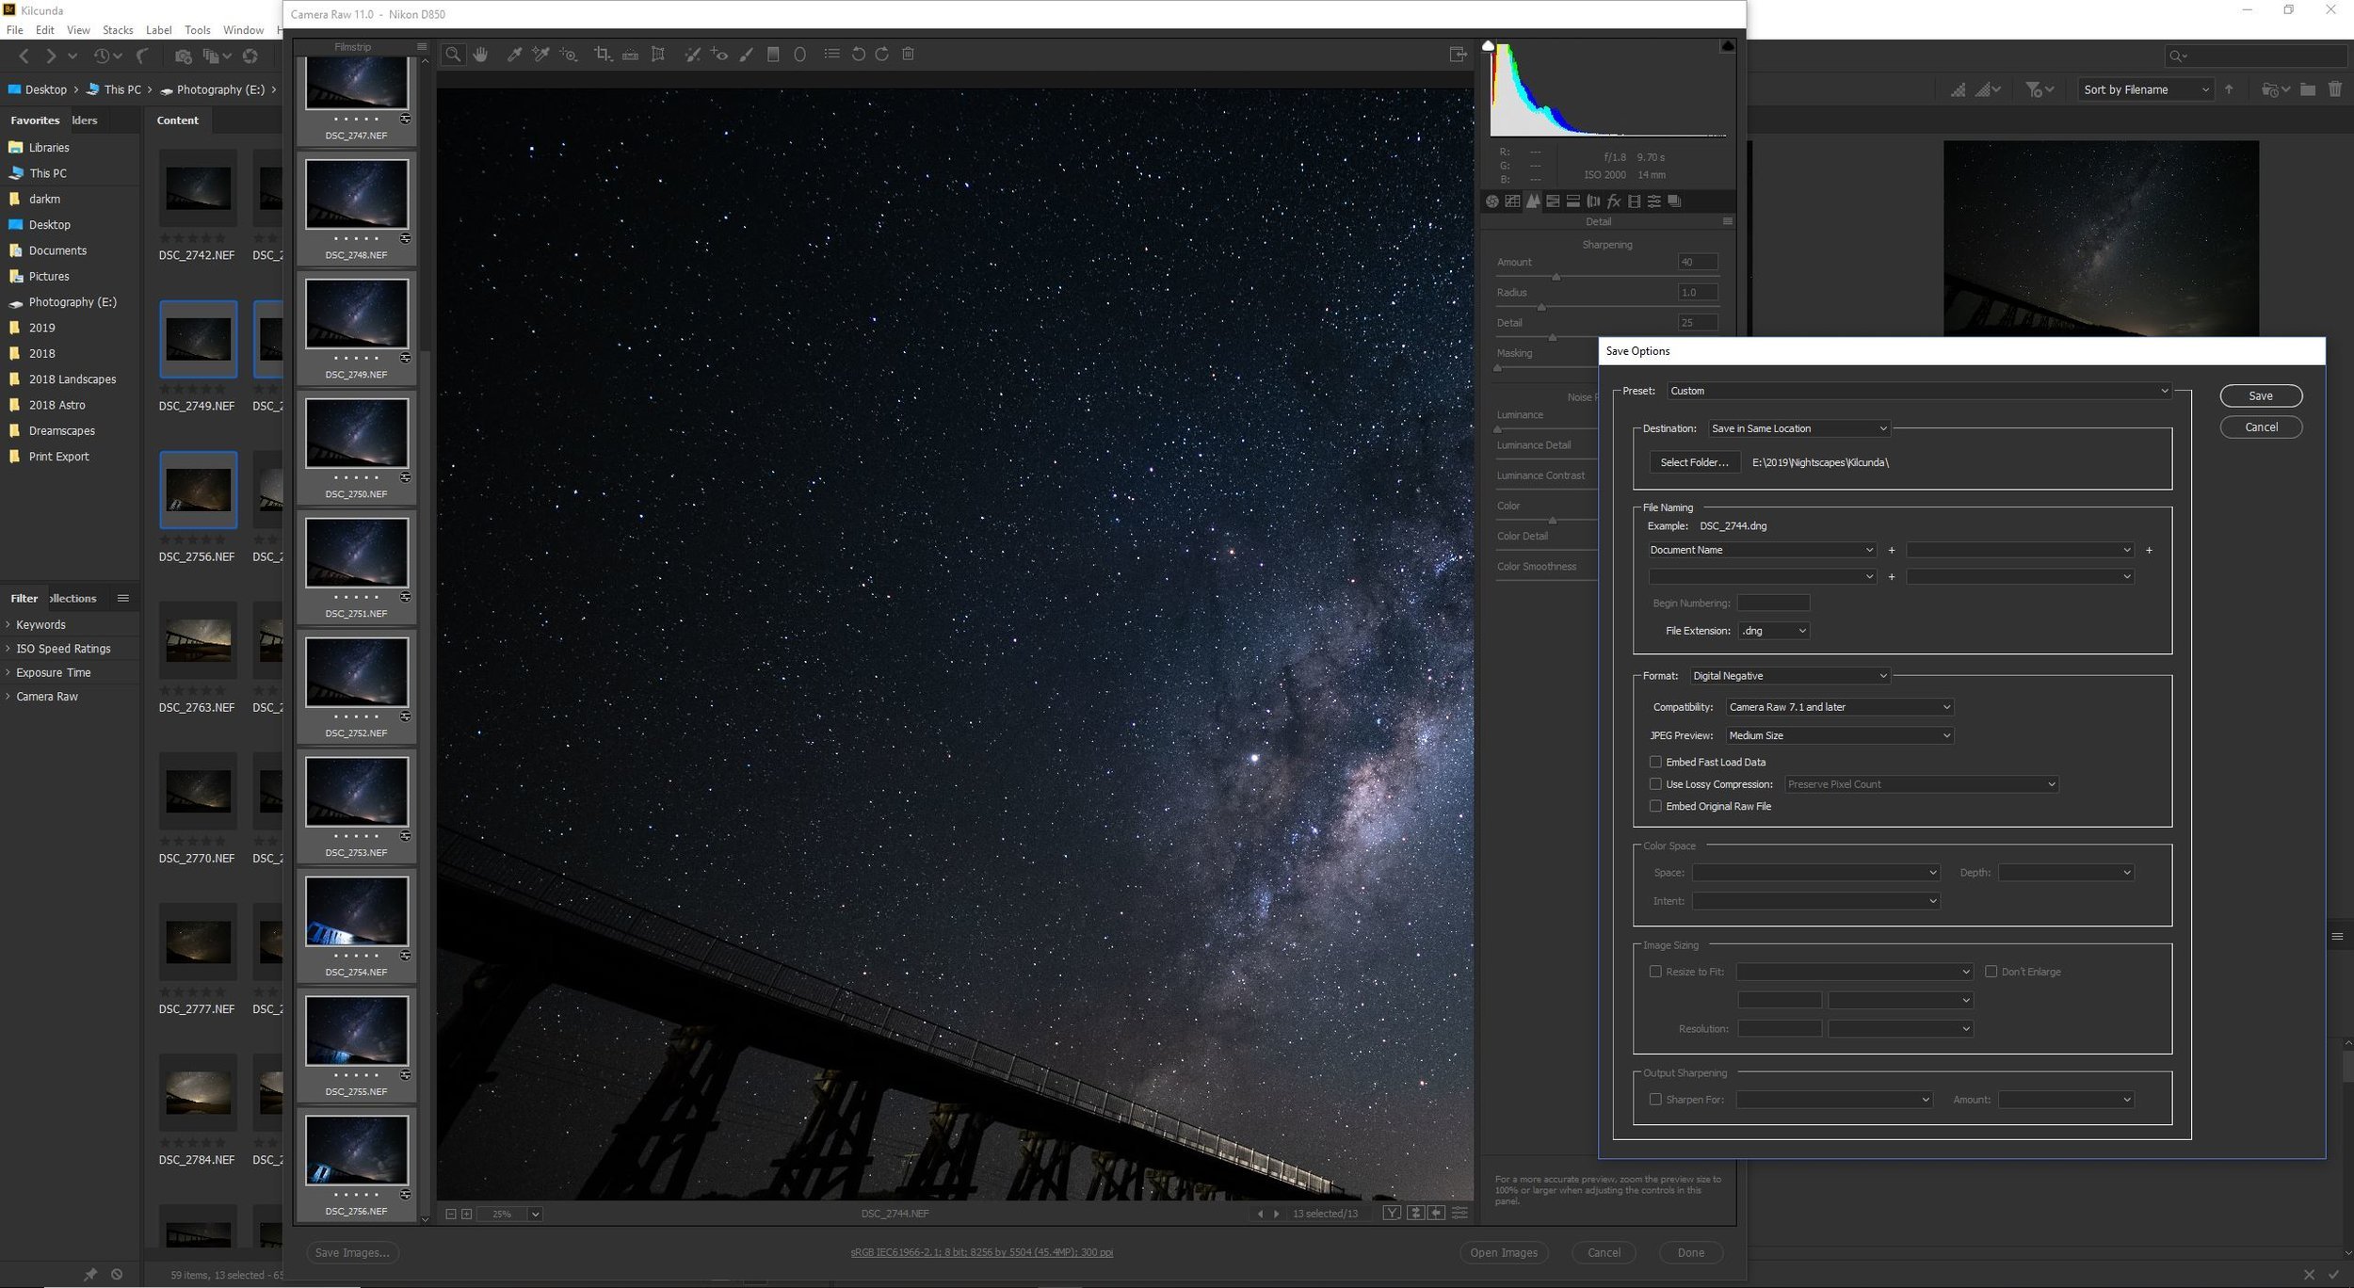Open the Split Toning panel icon
Viewport: 2354px width, 1288px height.
click(x=1572, y=201)
